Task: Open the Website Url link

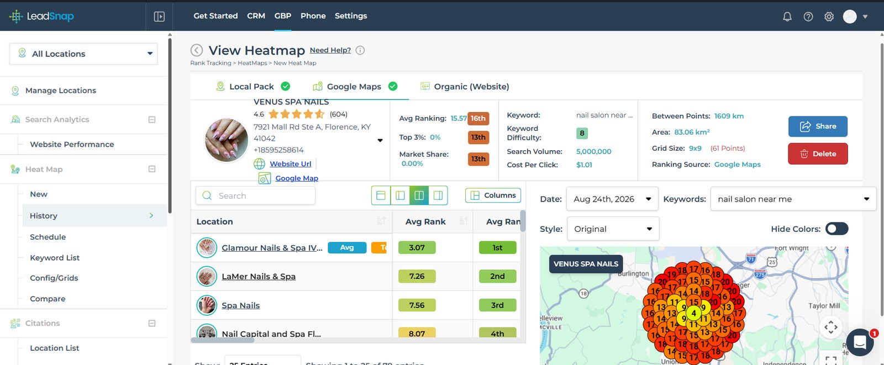Action: pyautogui.click(x=291, y=164)
